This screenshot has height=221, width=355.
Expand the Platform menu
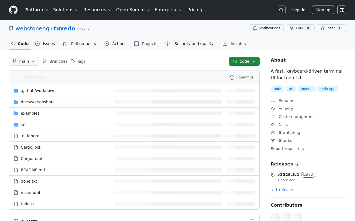(36, 10)
